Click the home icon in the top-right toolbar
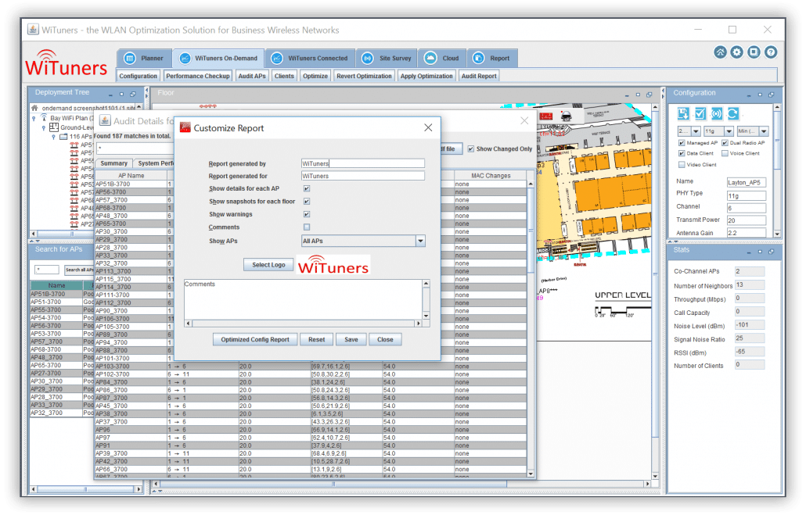Screen dimensions: 806x515 pyautogui.click(x=720, y=52)
